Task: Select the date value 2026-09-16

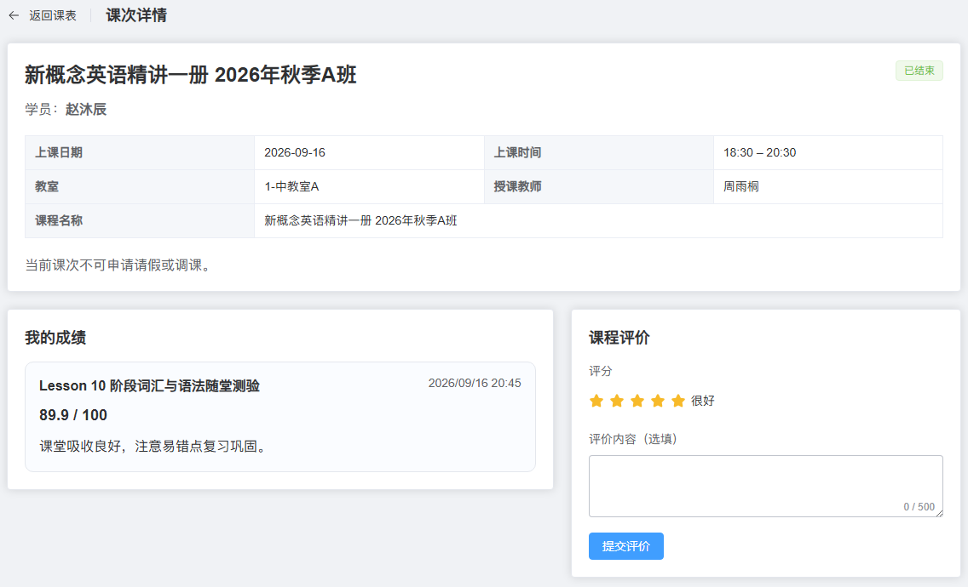Action: pyautogui.click(x=295, y=152)
